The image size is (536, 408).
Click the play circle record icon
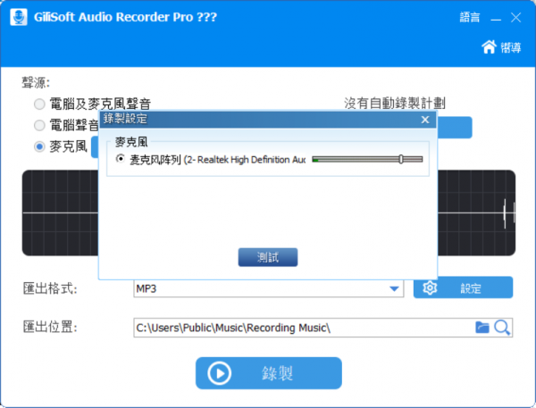(x=219, y=373)
